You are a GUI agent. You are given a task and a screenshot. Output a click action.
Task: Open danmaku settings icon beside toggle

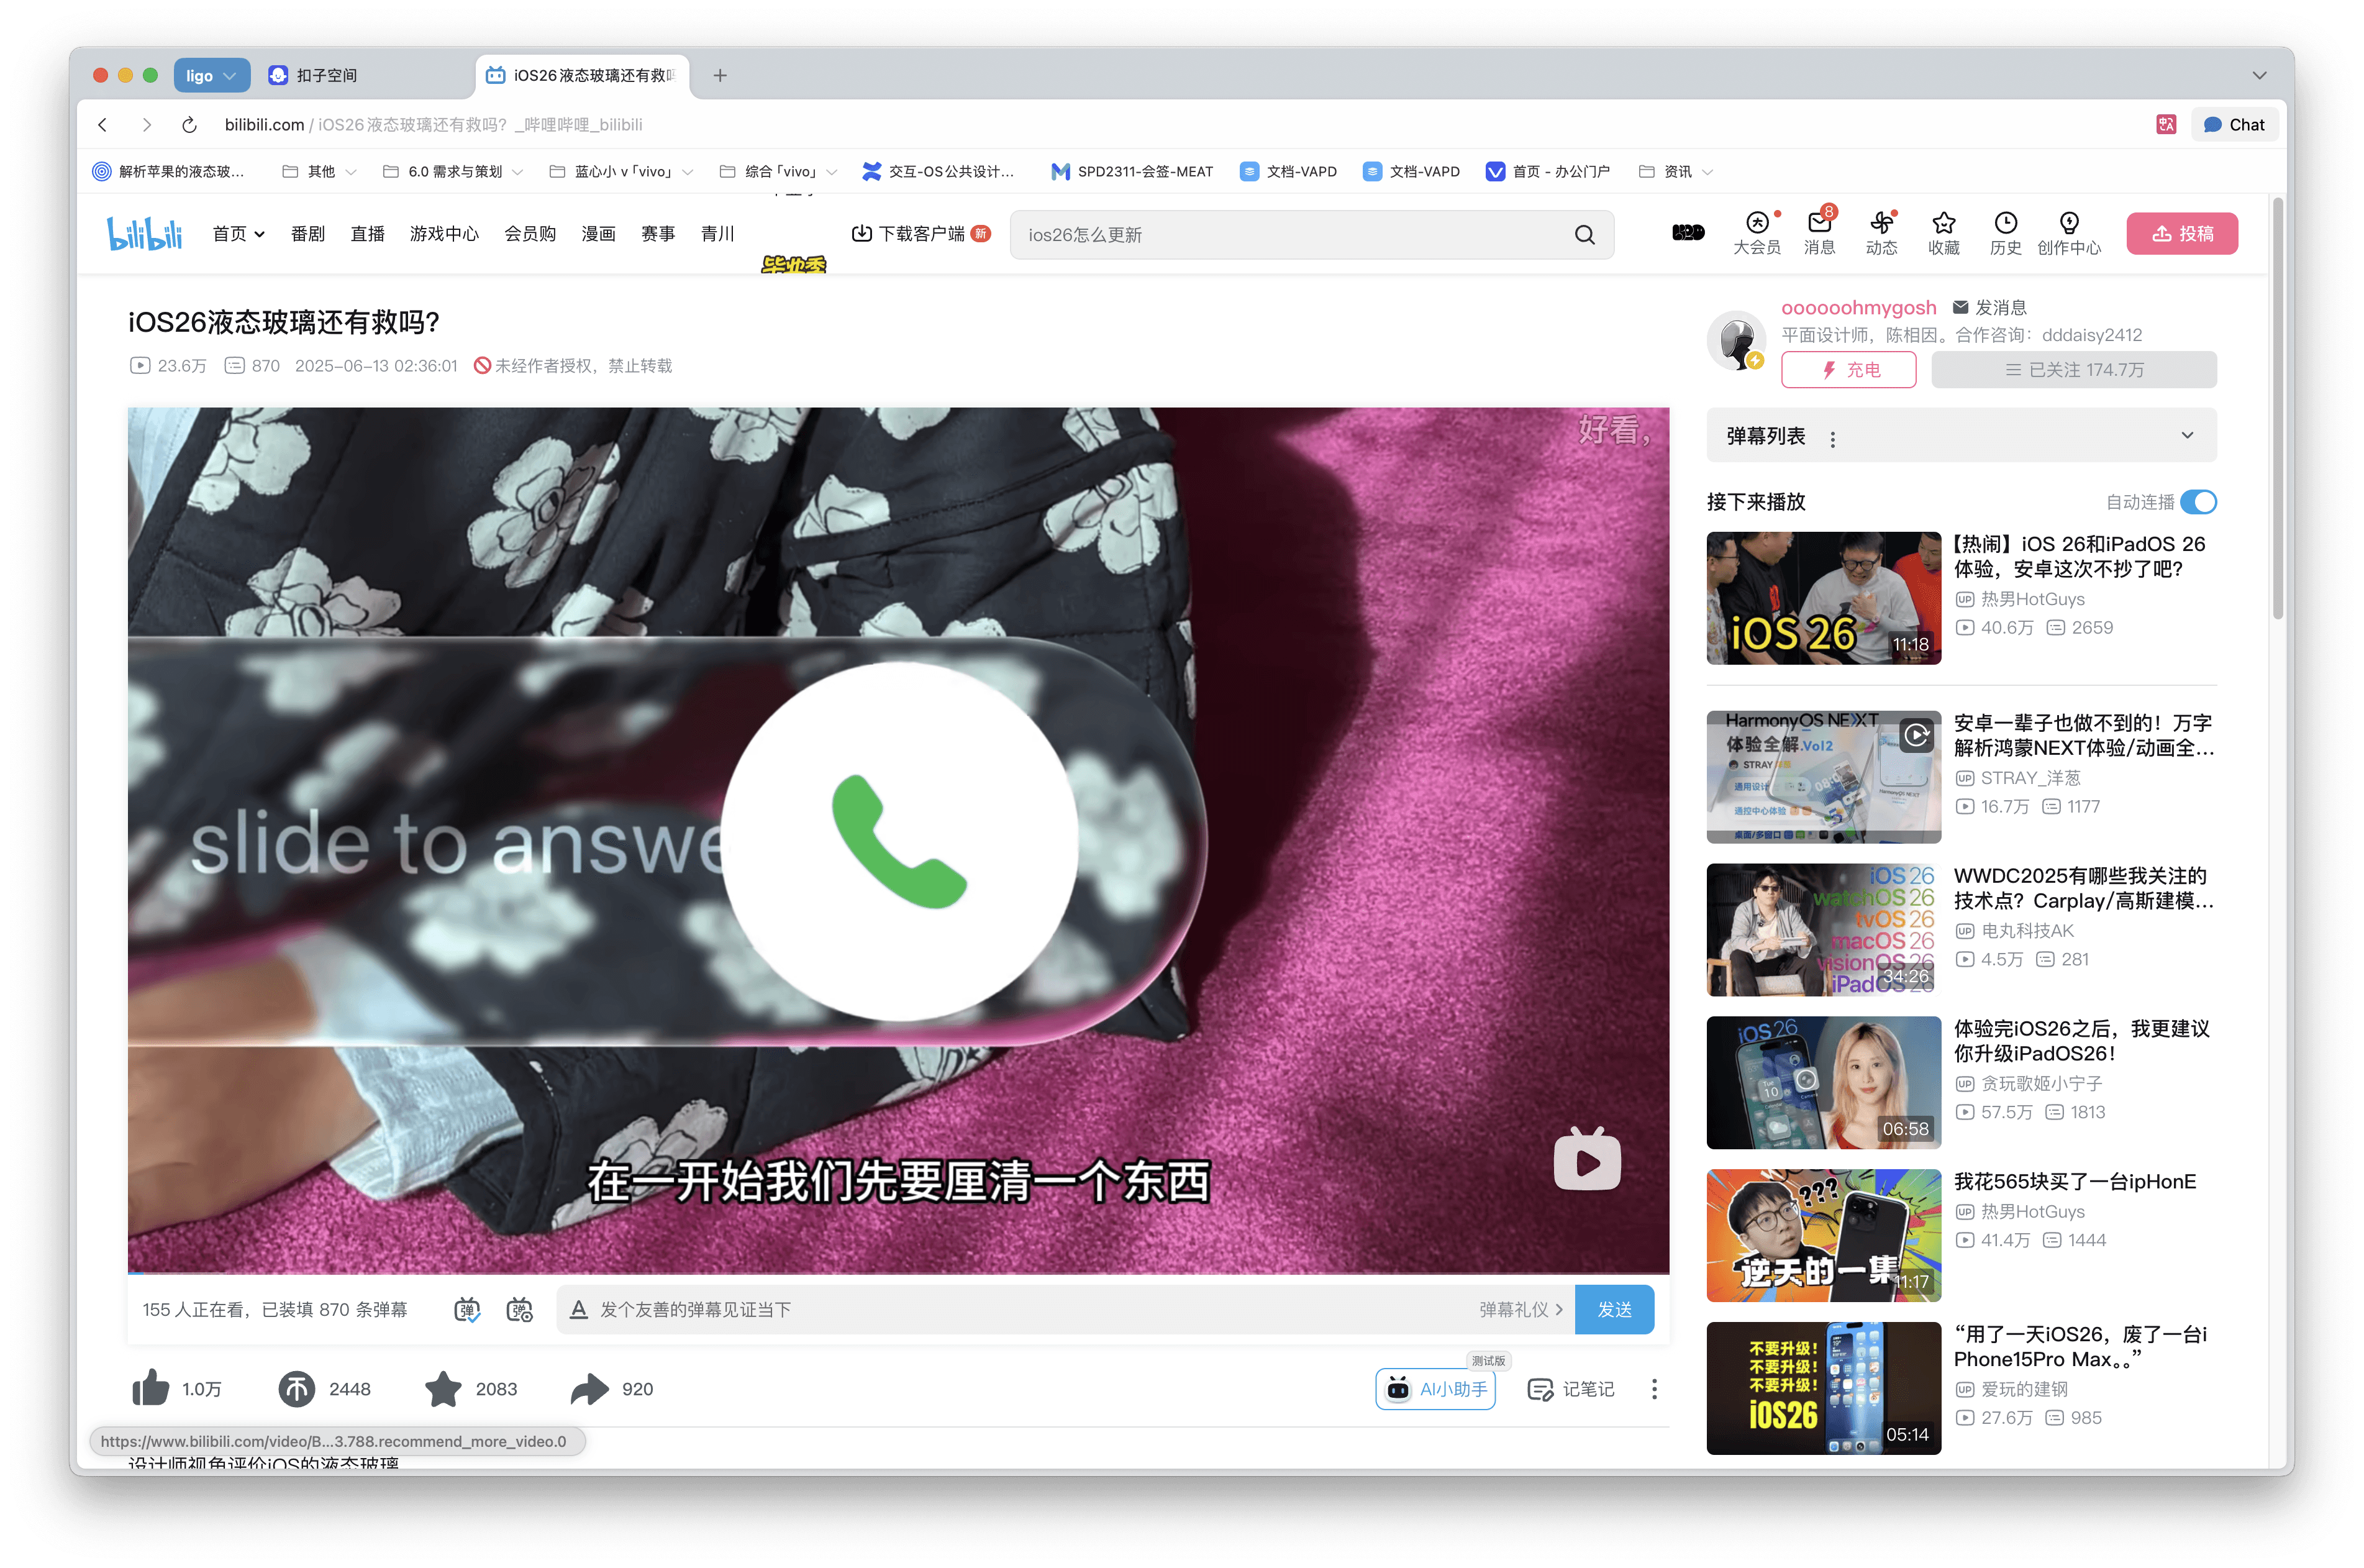520,1310
